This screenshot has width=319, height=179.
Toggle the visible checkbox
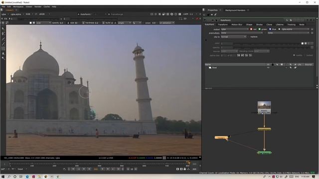294,55
